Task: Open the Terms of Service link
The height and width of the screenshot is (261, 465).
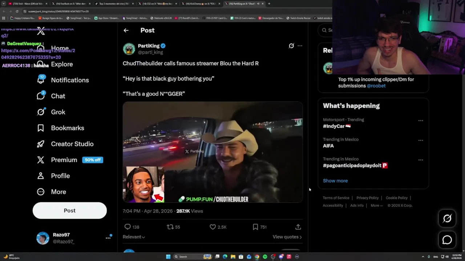Action: pos(336,198)
